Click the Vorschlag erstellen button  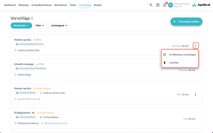pyautogui.click(x=186, y=22)
